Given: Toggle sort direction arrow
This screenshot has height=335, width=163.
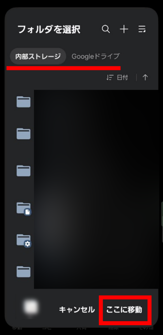Looking at the screenshot, I should click(x=145, y=77).
